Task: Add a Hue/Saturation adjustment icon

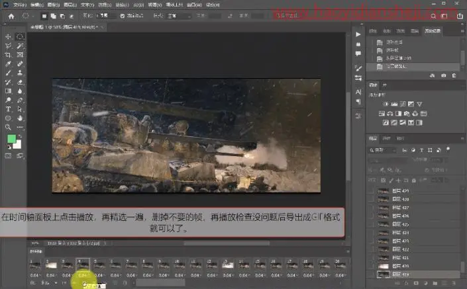Action: (x=382, y=113)
